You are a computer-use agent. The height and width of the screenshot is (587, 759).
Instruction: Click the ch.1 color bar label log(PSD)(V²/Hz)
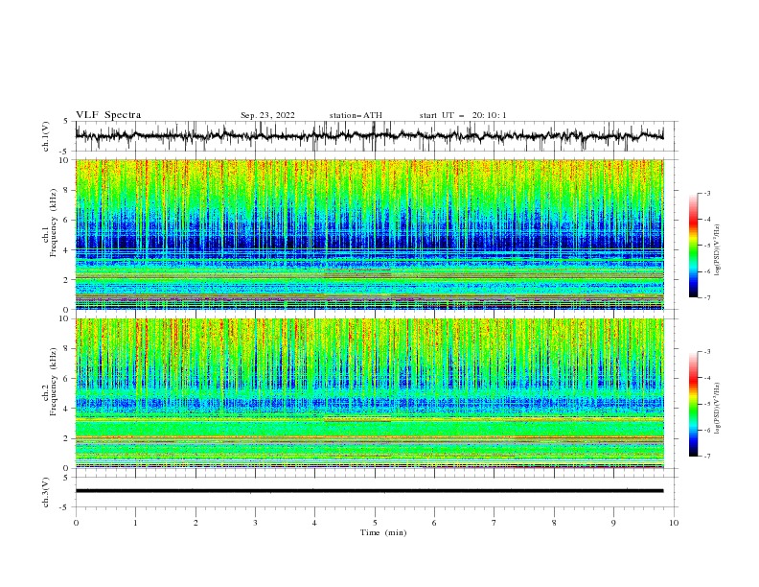tap(718, 250)
